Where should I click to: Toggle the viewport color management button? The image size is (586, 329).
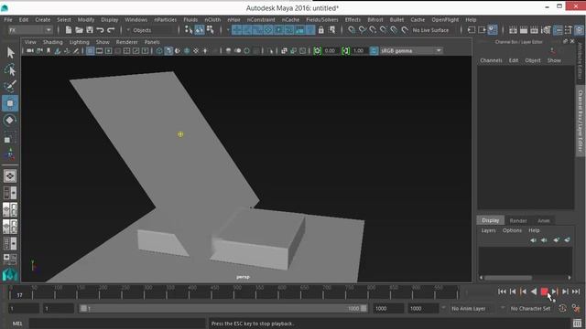pyautogui.click(x=374, y=51)
